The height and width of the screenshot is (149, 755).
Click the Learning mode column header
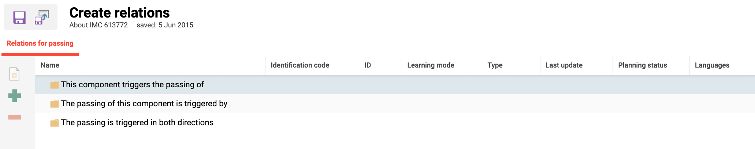coord(431,65)
